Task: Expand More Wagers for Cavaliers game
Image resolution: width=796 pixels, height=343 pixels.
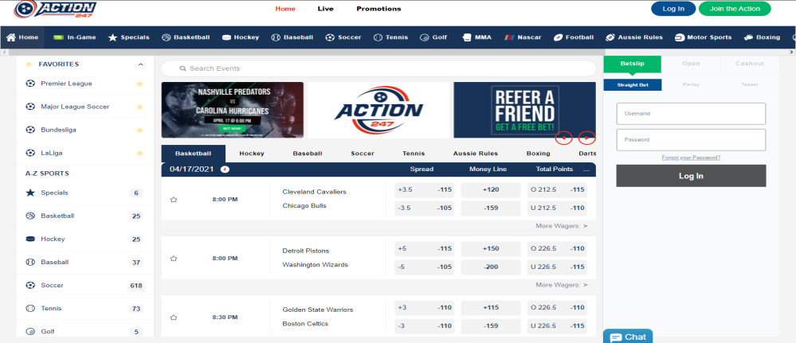Action: click(x=561, y=226)
